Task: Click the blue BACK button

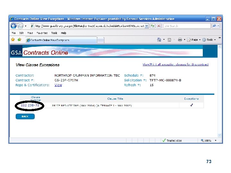Action: [25, 117]
